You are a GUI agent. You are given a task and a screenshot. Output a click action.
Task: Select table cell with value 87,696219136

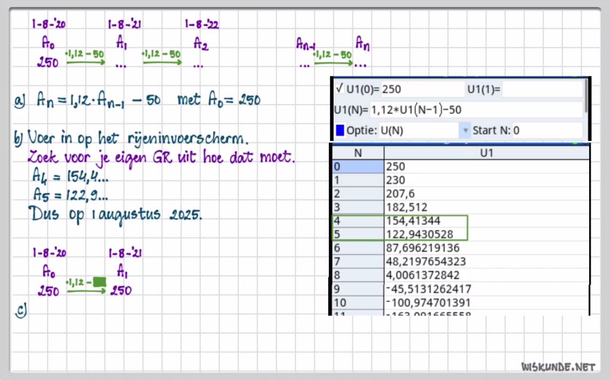coord(487,248)
